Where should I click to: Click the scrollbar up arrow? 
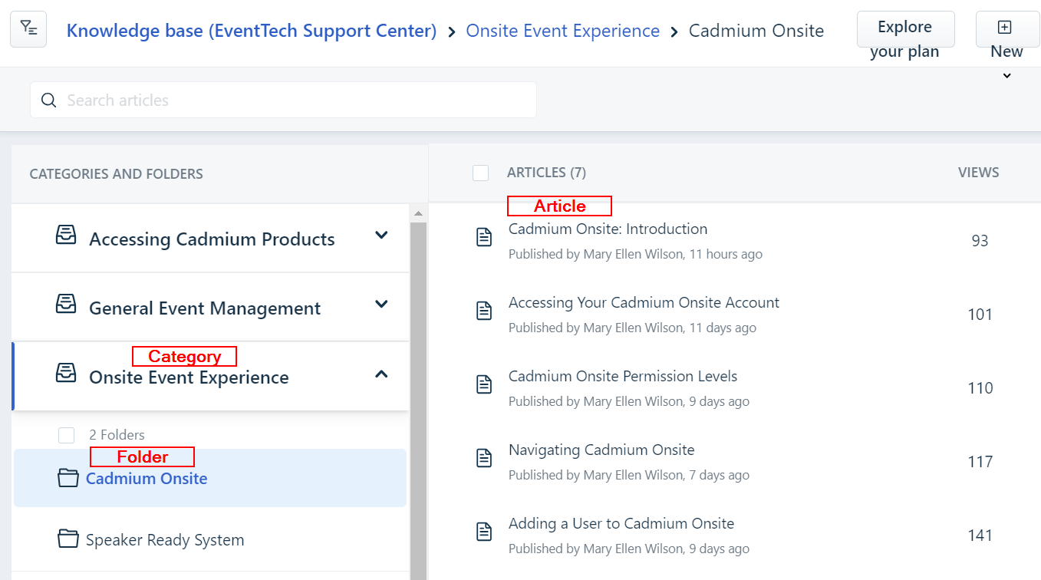click(x=418, y=213)
